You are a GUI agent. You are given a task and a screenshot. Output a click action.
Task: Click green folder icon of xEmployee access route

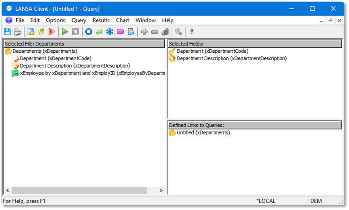[15, 73]
